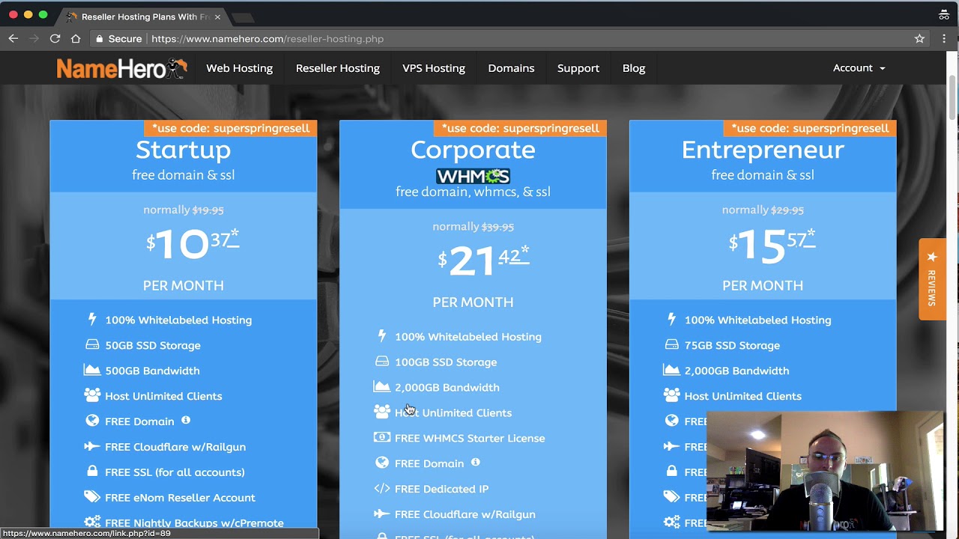This screenshot has height=539, width=959.
Task: Select the Startup plan heading
Action: [x=184, y=150]
